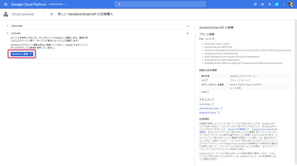The image size is (297, 166).
Task: Click the Emails per month: 12,000 text
Action: click(x=217, y=44)
